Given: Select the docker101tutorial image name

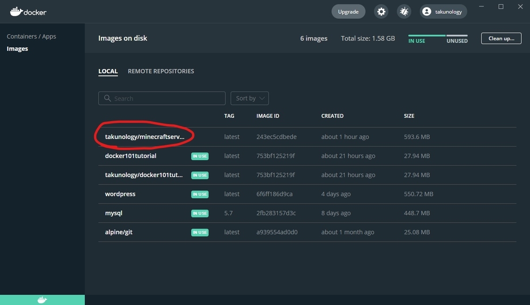Looking at the screenshot, I should coord(131,156).
